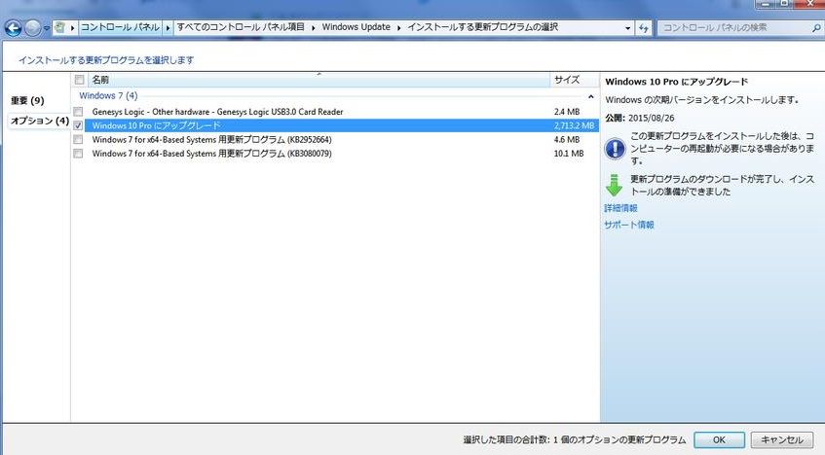
Task: Check the KB2952664 update checkbox
Action: tap(78, 140)
